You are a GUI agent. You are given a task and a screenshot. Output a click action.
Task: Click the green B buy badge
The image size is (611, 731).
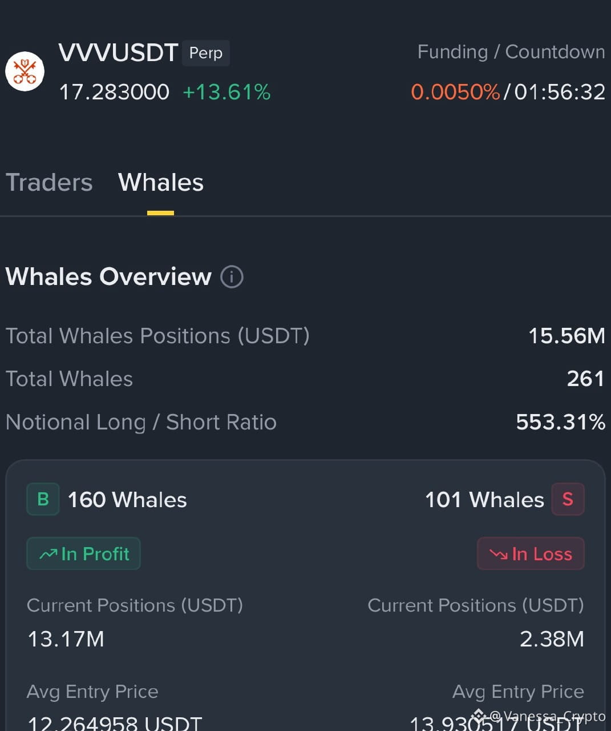[43, 499]
